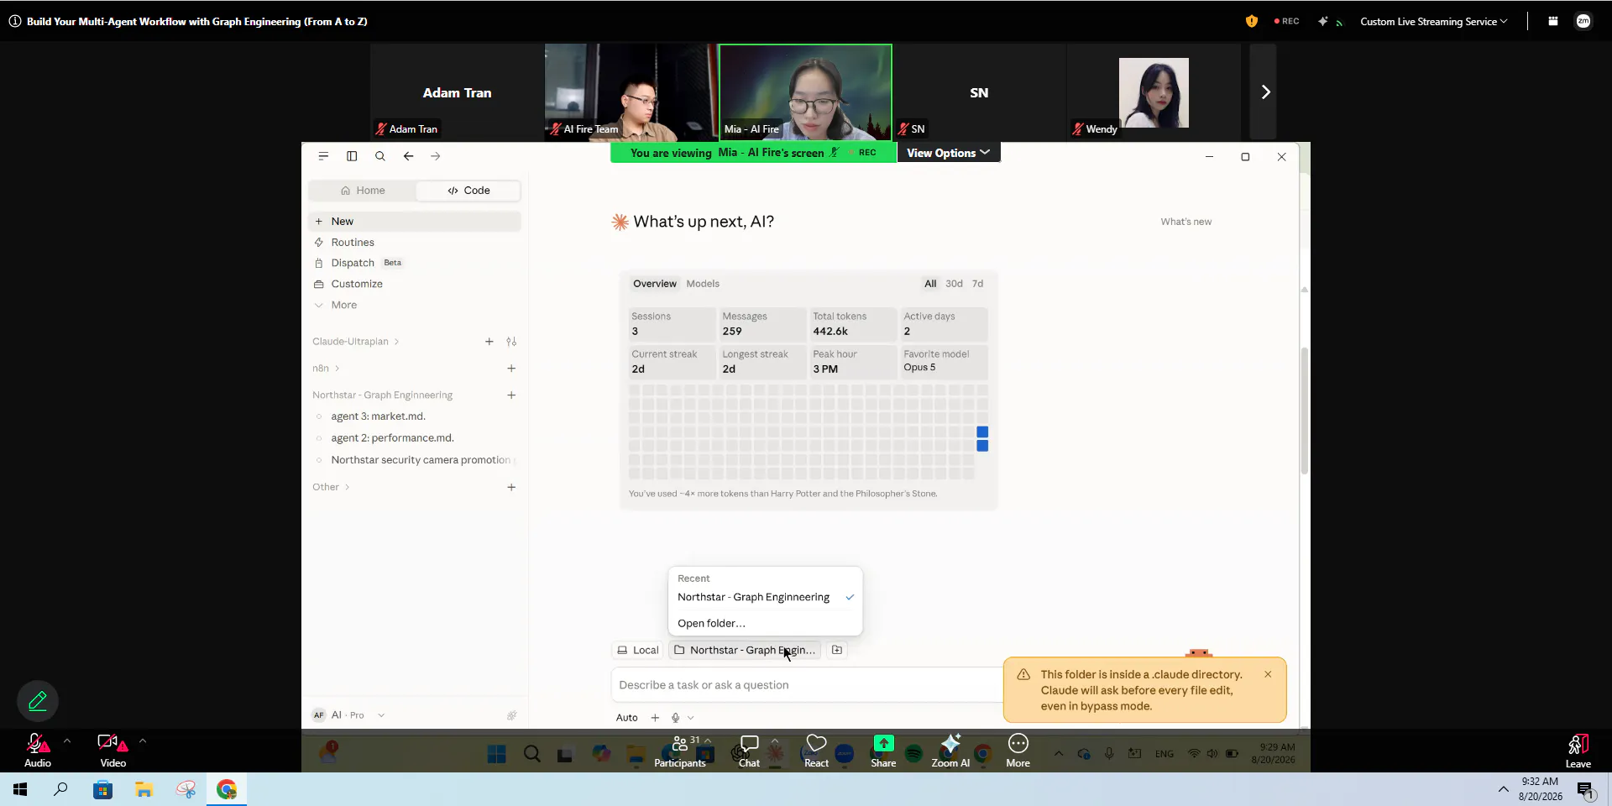Image resolution: width=1612 pixels, height=806 pixels.
Task: Filter stats by All
Action: tap(930, 284)
